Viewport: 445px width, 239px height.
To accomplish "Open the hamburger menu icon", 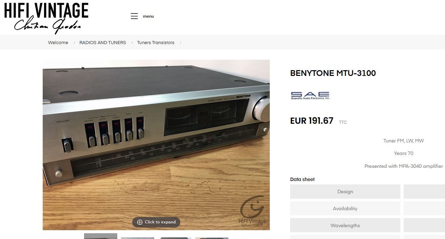I will point(134,16).
